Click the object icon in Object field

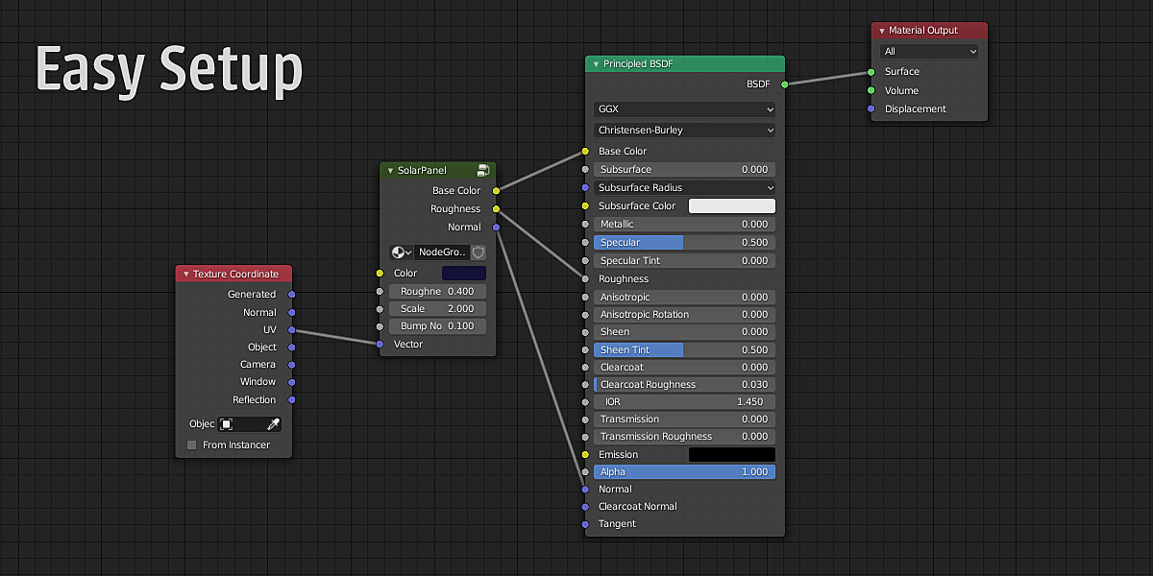point(227,424)
